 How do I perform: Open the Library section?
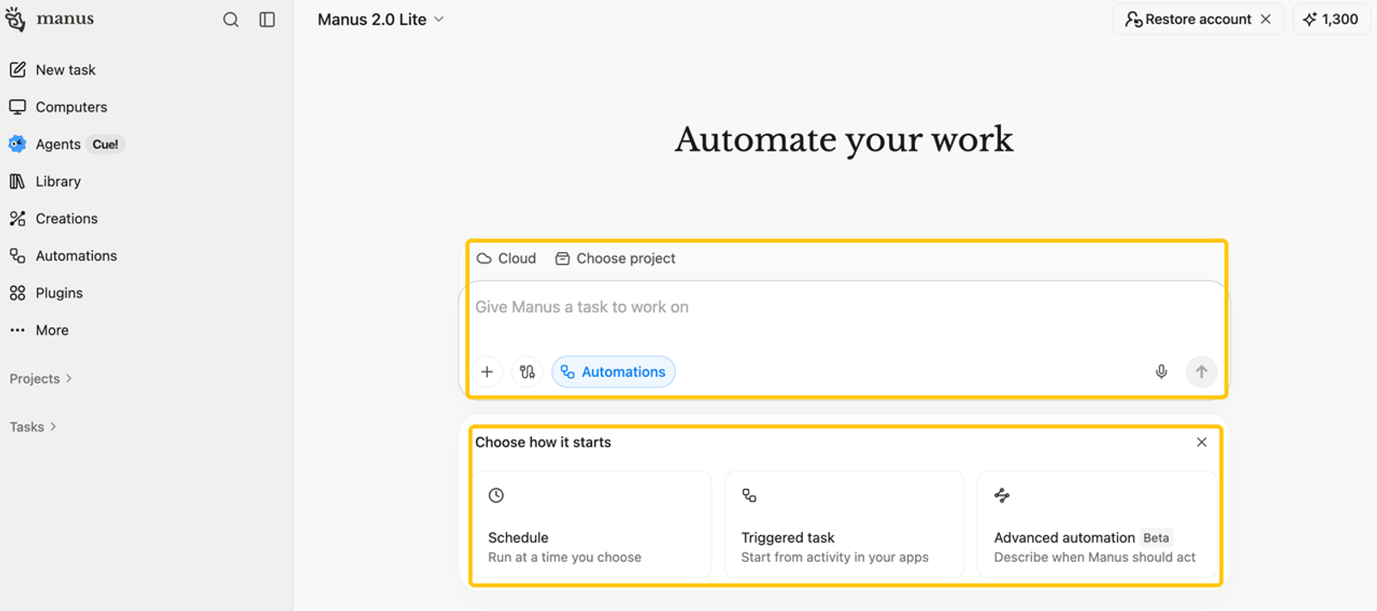(145, 182)
